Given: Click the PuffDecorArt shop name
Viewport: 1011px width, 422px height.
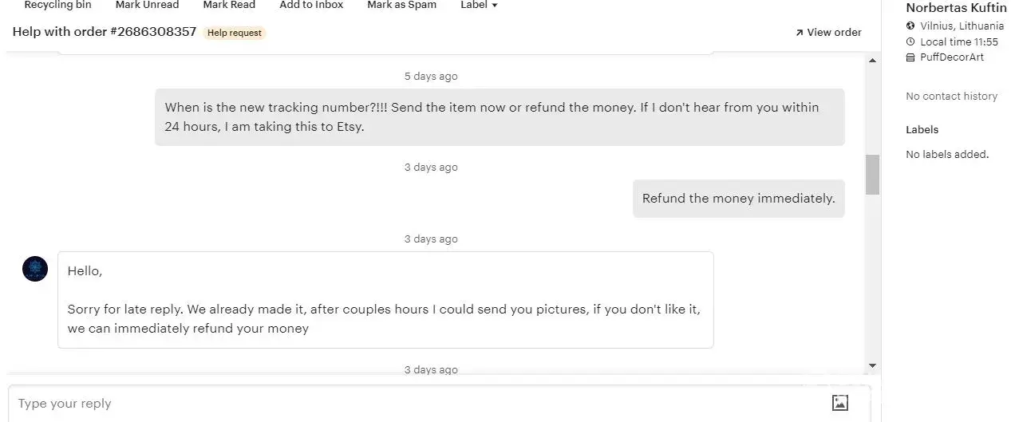Looking at the screenshot, I should coord(952,57).
